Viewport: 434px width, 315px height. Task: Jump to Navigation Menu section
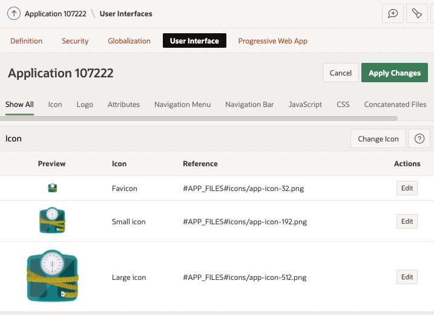click(182, 104)
